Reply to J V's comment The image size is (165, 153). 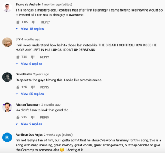[x=45, y=57]
